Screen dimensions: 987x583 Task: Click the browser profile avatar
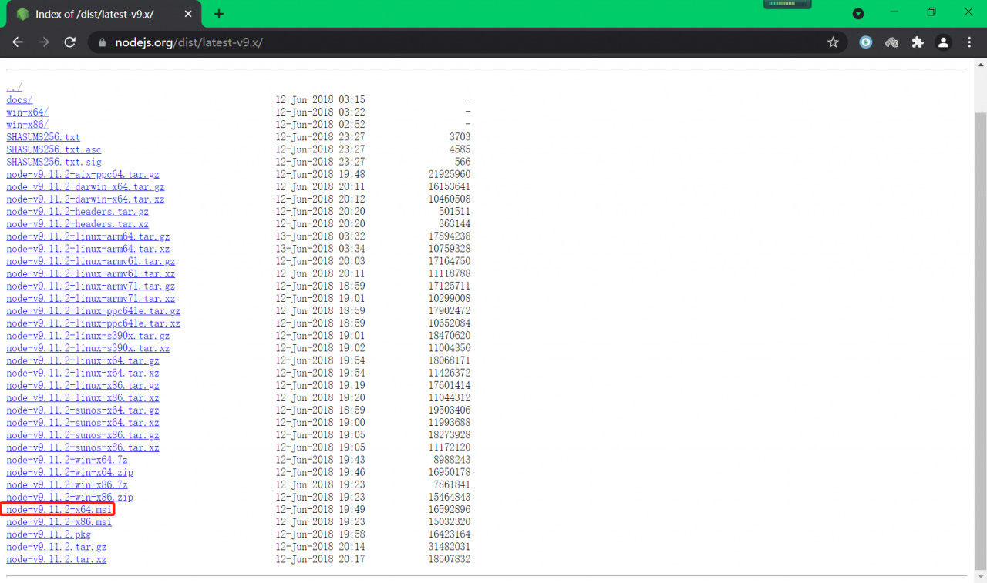pyautogui.click(x=943, y=42)
